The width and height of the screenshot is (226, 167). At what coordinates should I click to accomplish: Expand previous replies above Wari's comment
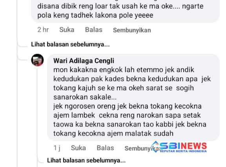pos(70,44)
